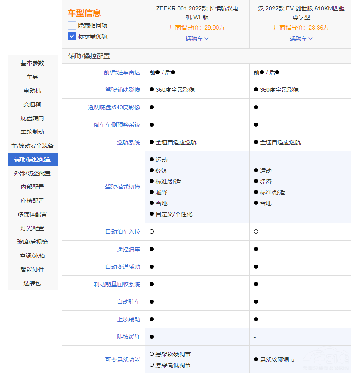Click the 前/后驻车雷达 parameter link
Image resolution: width=351 pixels, height=373 pixels.
click(122, 72)
